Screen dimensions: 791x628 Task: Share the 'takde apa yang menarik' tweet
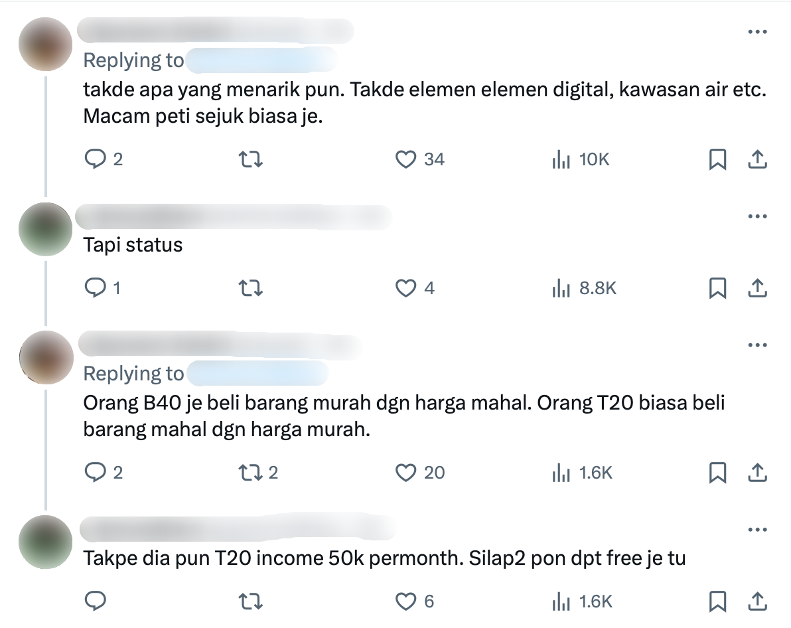[757, 159]
